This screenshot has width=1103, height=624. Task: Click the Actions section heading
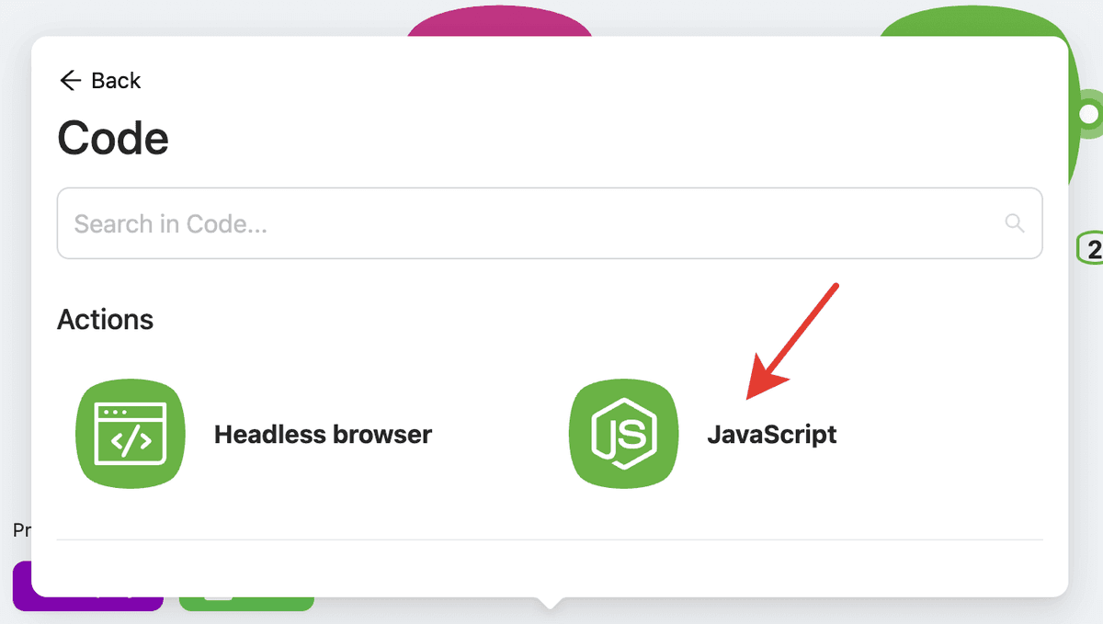tap(105, 319)
